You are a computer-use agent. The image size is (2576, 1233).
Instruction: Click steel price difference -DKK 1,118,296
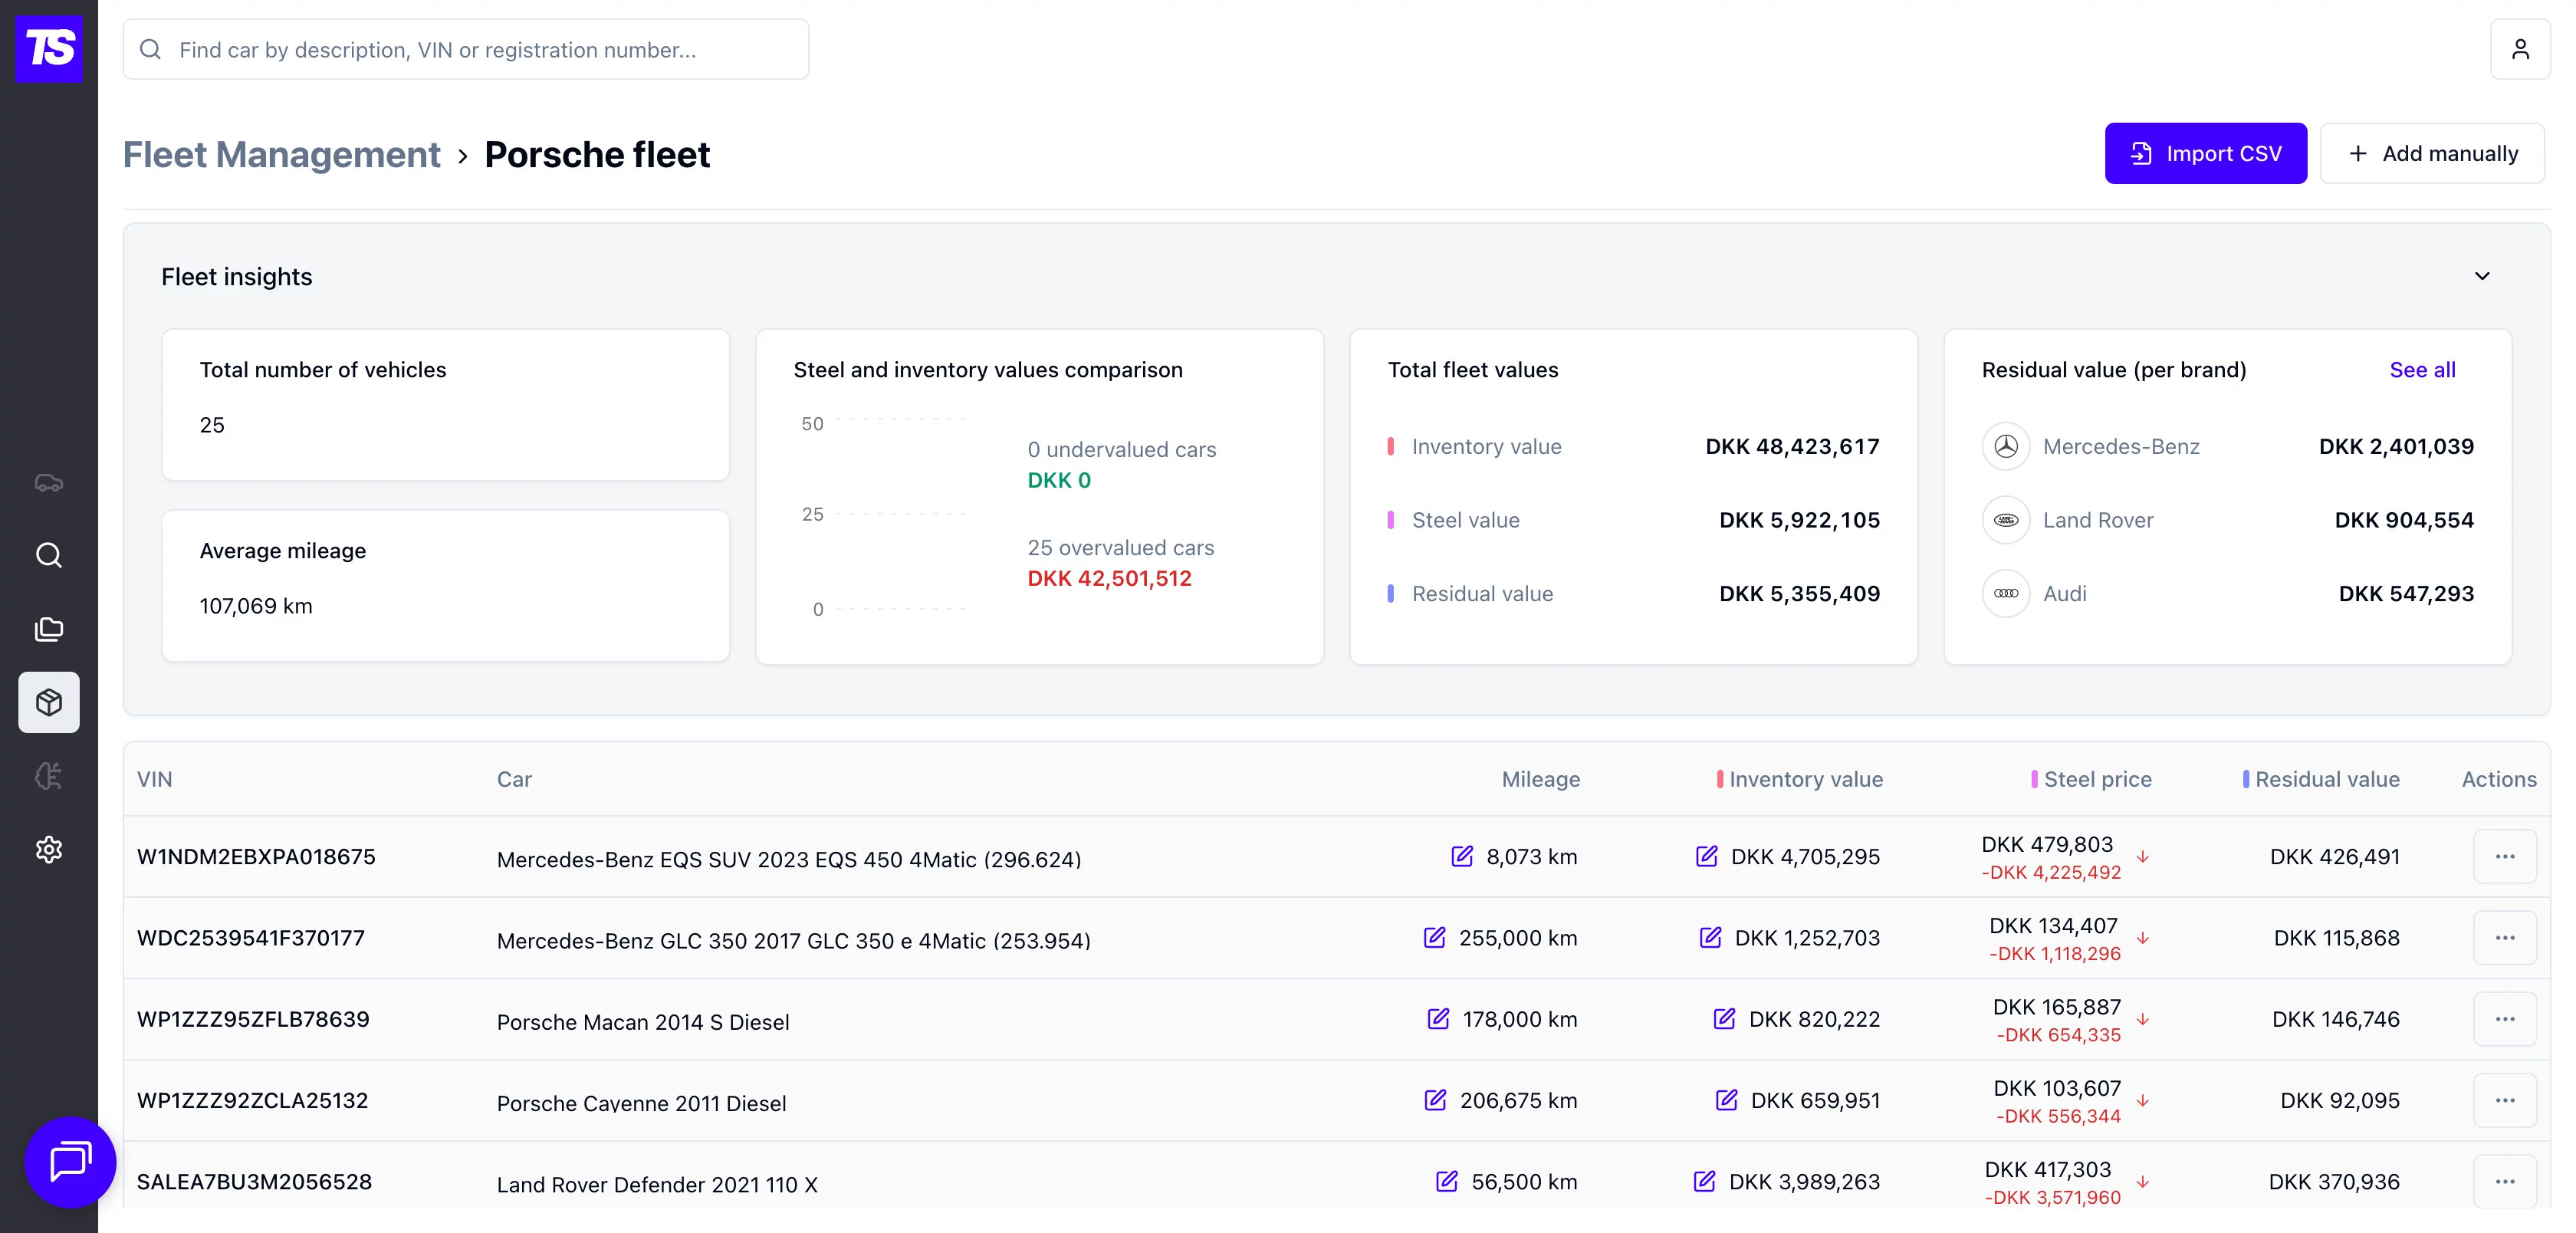point(2055,953)
